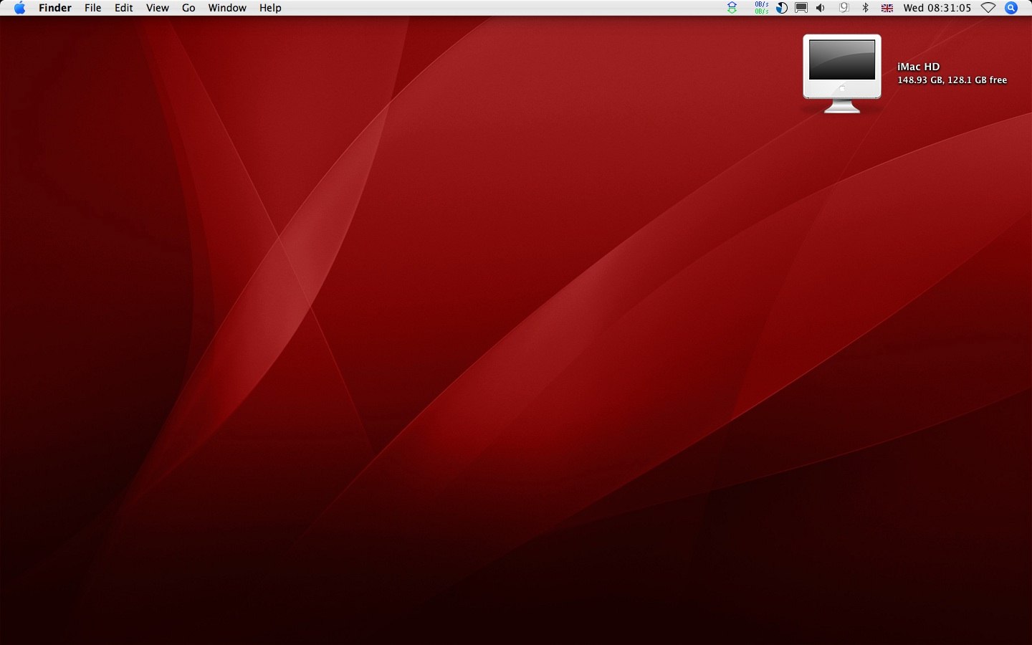Open the Apple menu
The width and height of the screenshot is (1032, 645).
click(19, 8)
